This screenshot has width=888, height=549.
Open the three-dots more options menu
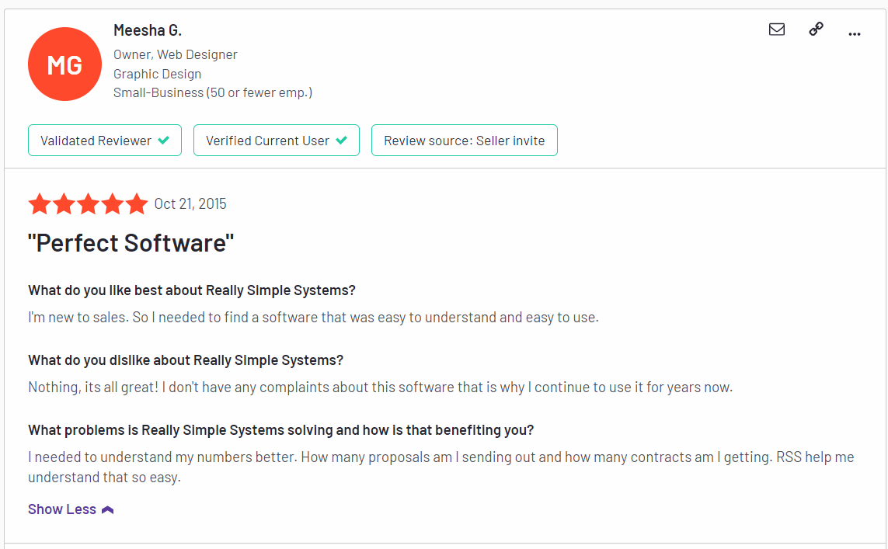(x=854, y=34)
